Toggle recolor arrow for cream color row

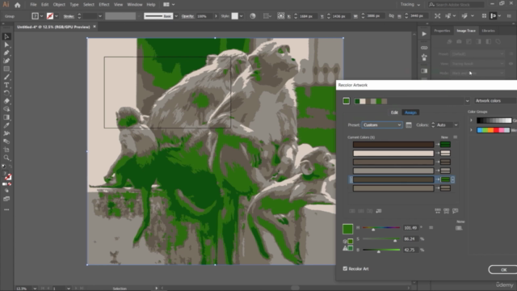tap(438, 153)
